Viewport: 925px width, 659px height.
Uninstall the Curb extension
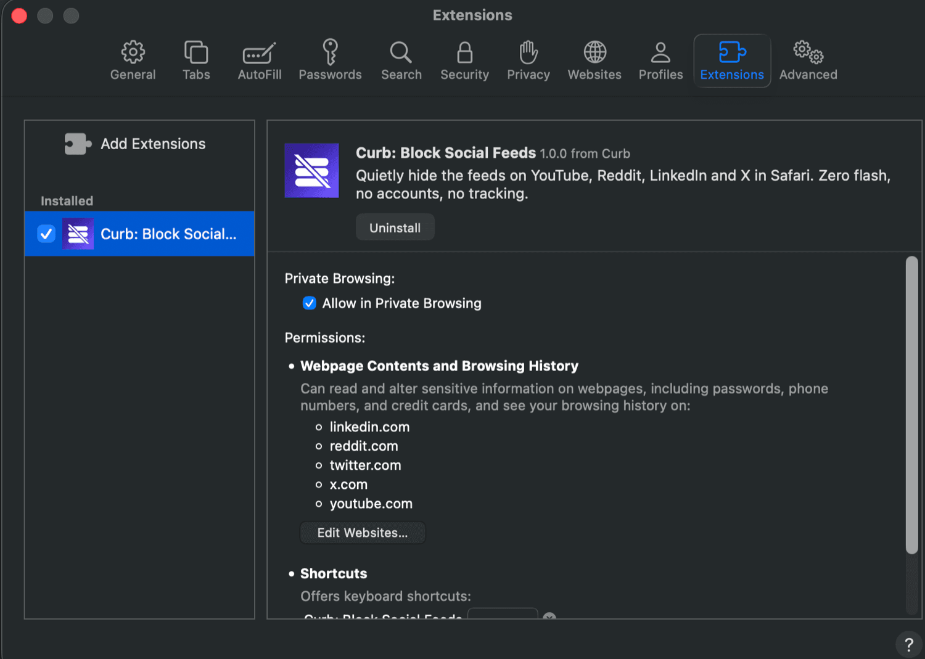click(395, 227)
